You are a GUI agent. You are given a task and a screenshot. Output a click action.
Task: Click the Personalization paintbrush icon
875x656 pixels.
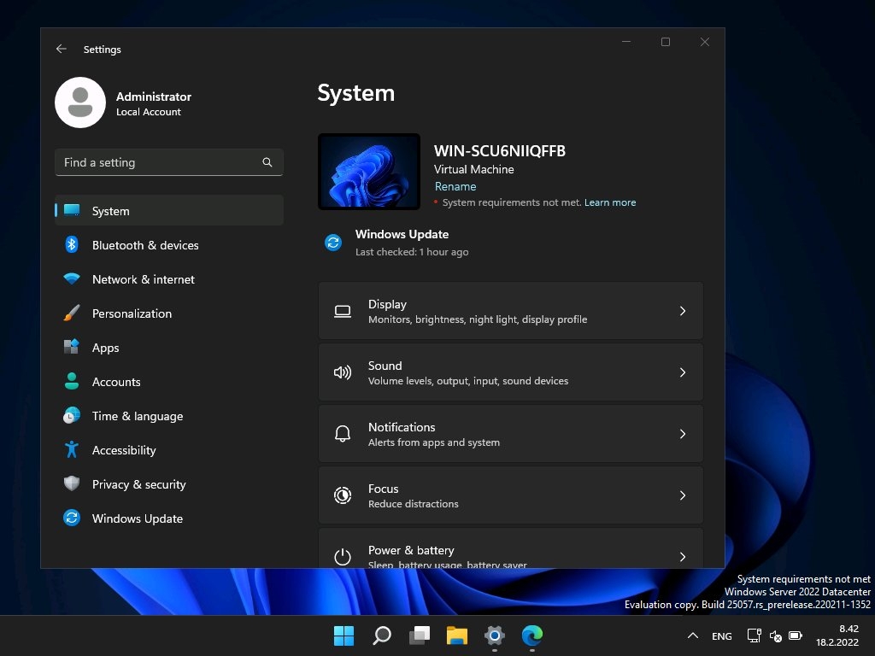coord(72,313)
